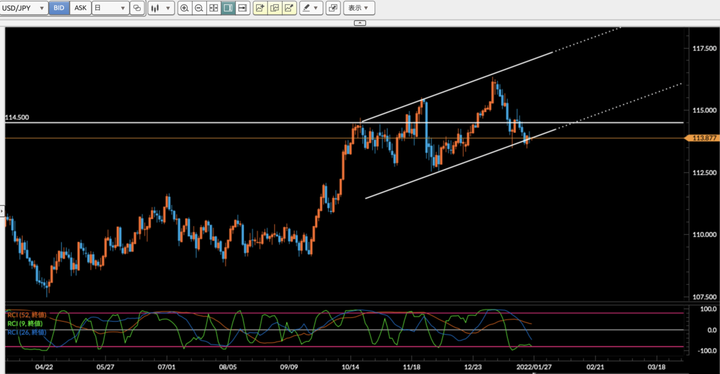Select the fit-chart-to-screen icon
720x374 pixels.
coord(213,8)
